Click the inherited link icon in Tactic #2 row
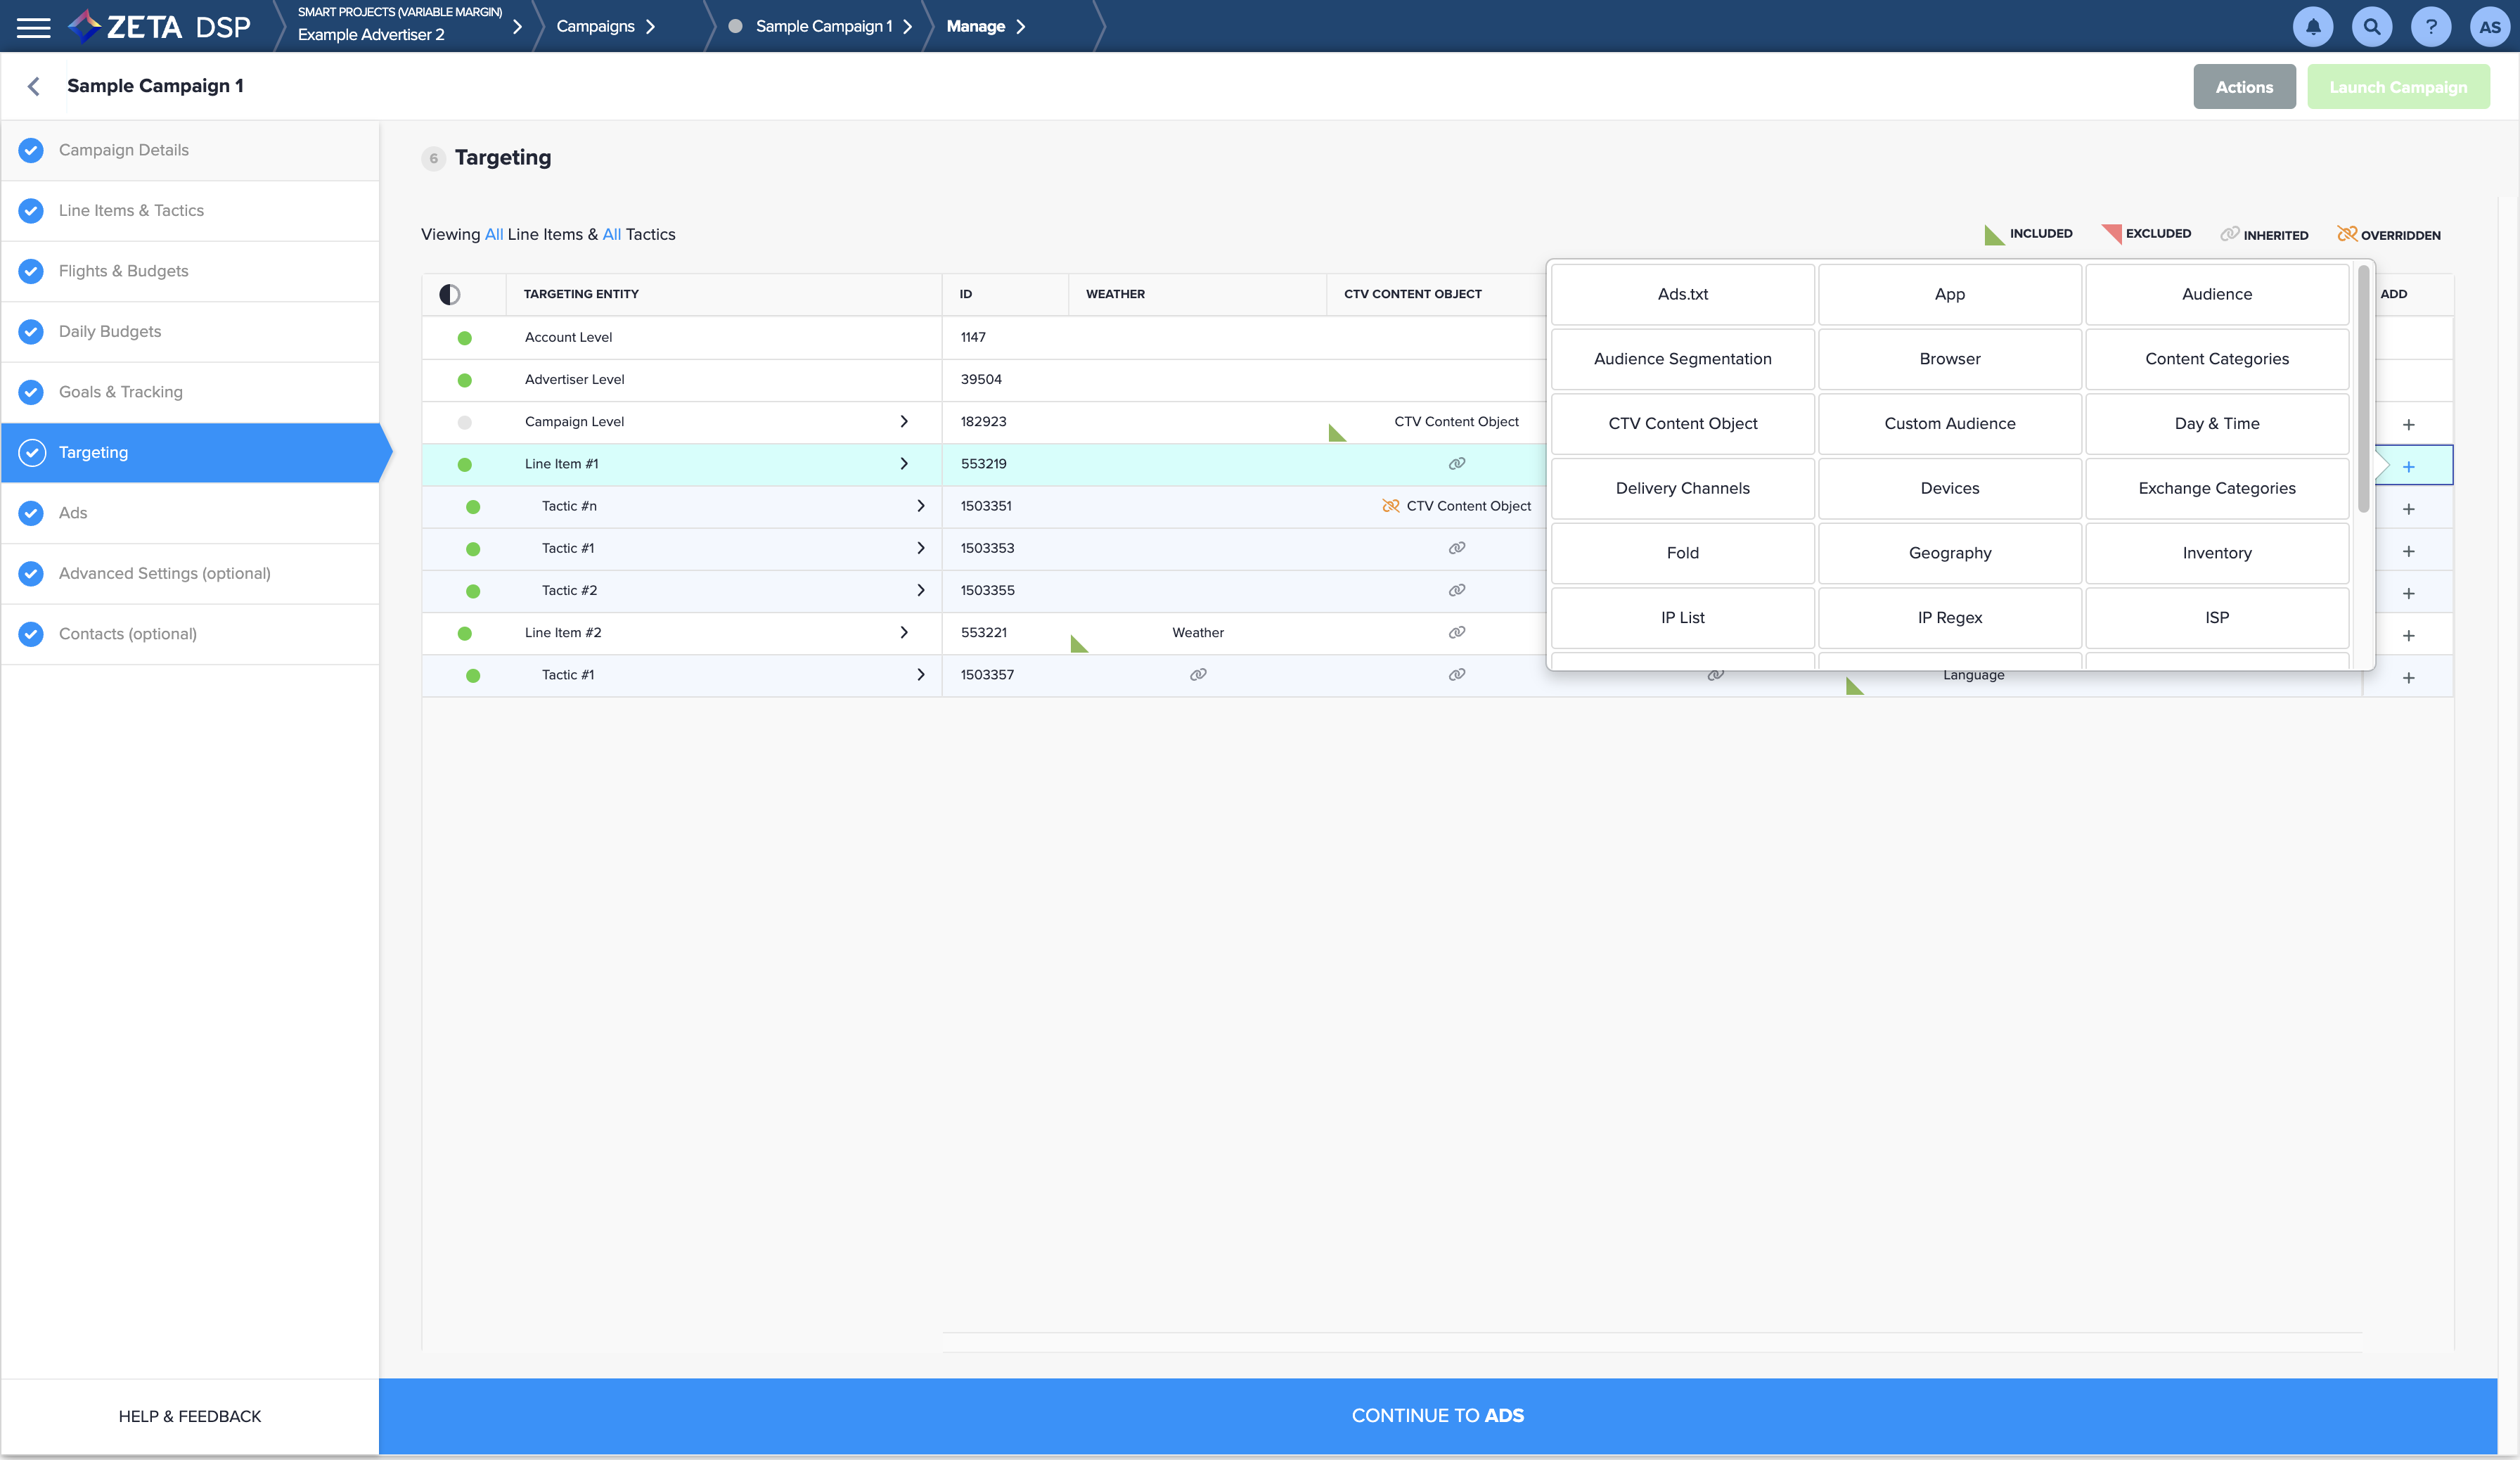This screenshot has height=1460, width=2520. pyautogui.click(x=1457, y=590)
